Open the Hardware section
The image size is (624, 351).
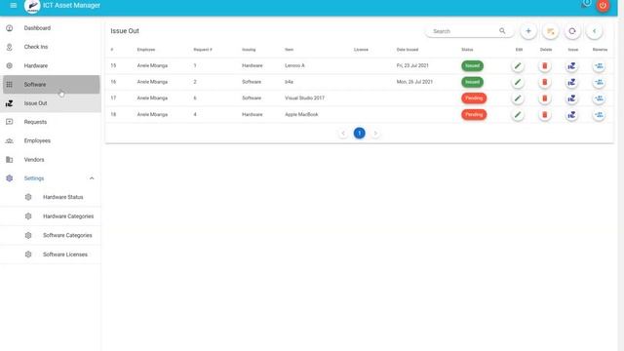tap(51, 65)
